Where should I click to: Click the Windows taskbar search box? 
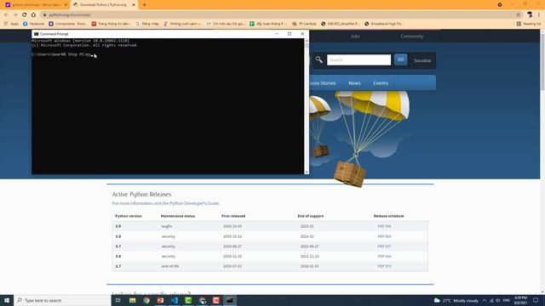click(x=62, y=300)
